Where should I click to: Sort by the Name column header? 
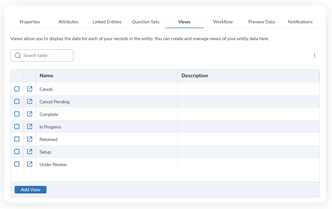[107, 76]
